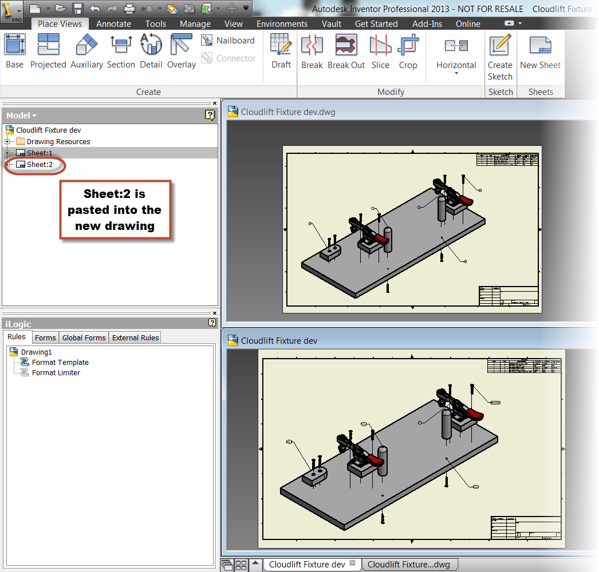Save the drawing with the floppy icon

click(x=78, y=8)
